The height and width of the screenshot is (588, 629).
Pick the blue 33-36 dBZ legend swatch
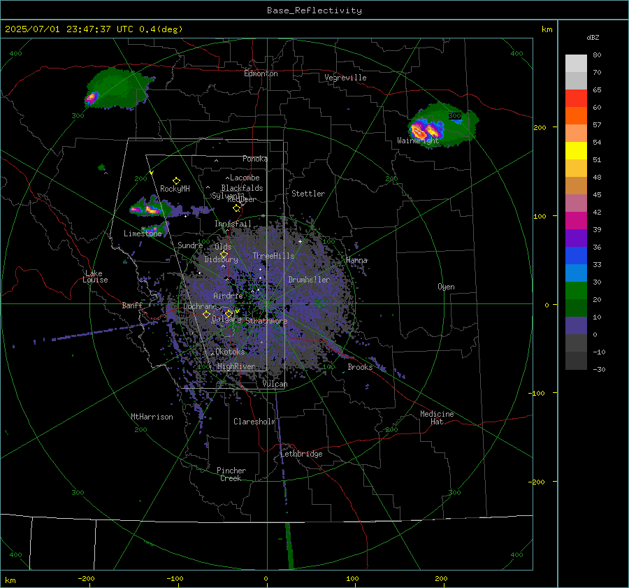point(576,256)
